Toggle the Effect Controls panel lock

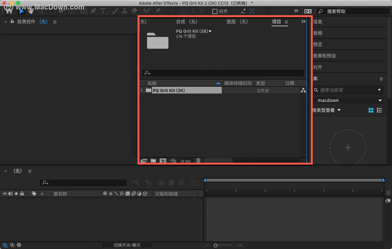point(12,21)
